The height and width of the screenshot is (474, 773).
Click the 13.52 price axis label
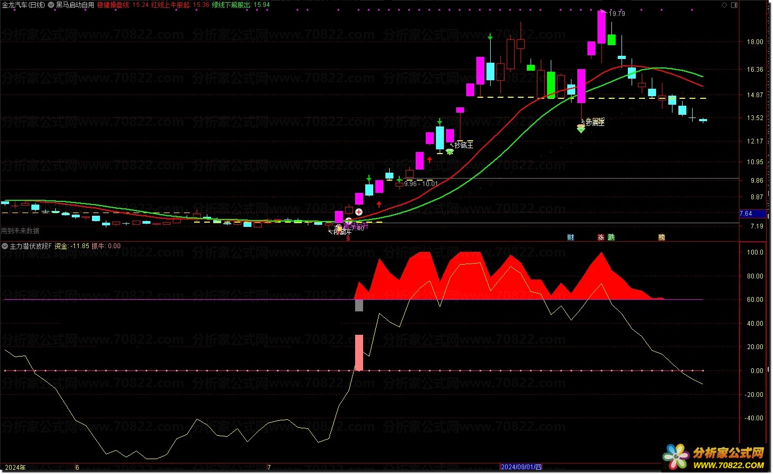click(x=755, y=118)
